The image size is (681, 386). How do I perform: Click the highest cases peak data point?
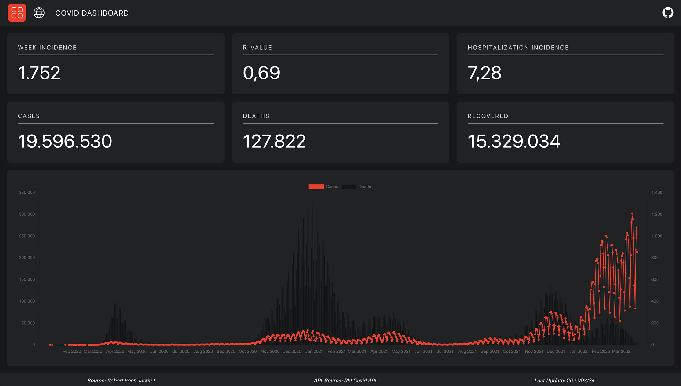(632, 213)
